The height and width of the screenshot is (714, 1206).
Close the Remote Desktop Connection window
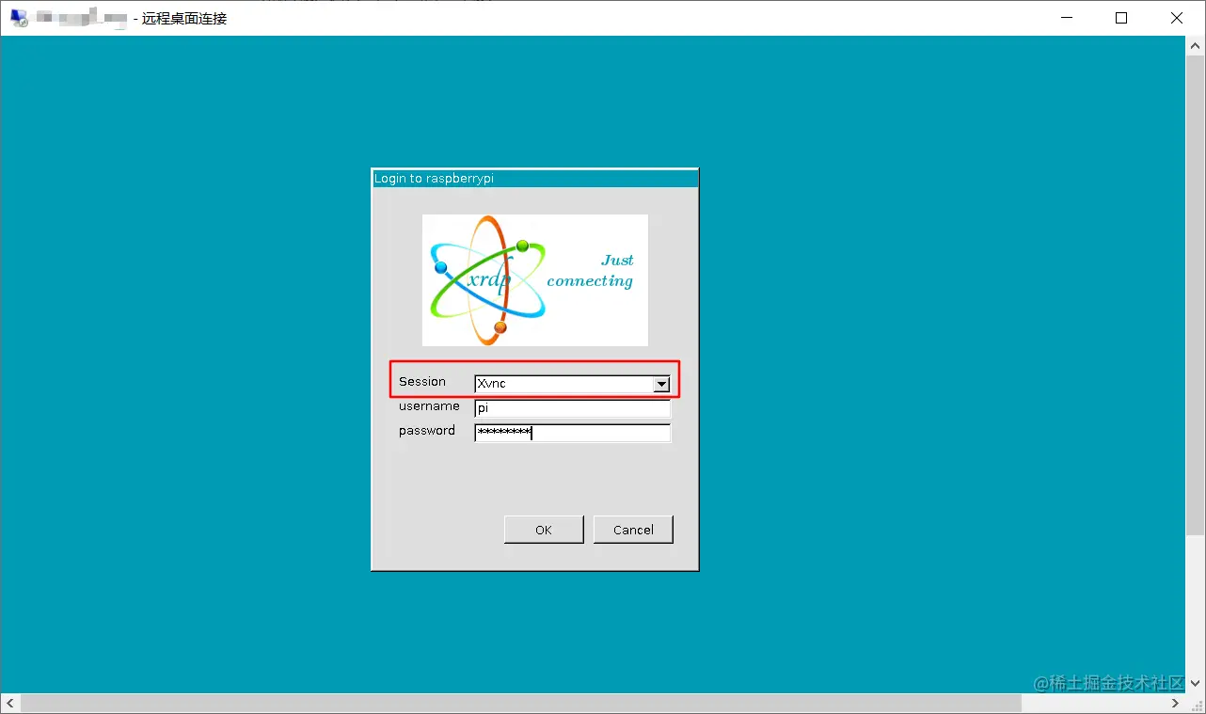(1177, 18)
